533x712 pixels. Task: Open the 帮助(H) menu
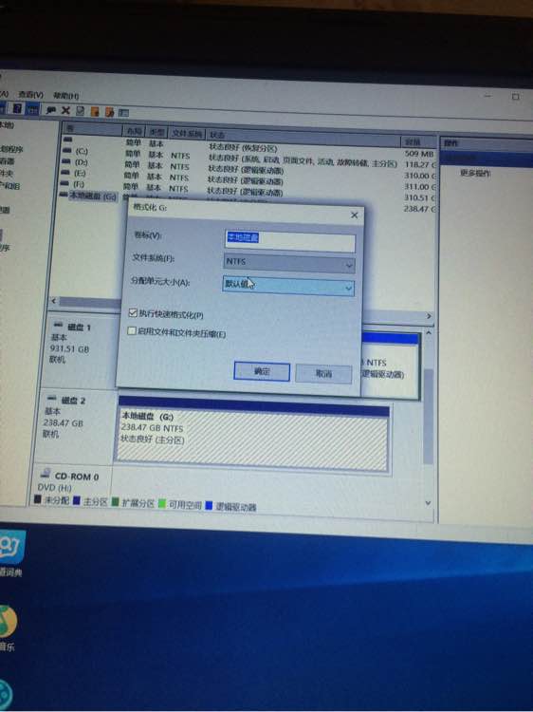pos(65,95)
